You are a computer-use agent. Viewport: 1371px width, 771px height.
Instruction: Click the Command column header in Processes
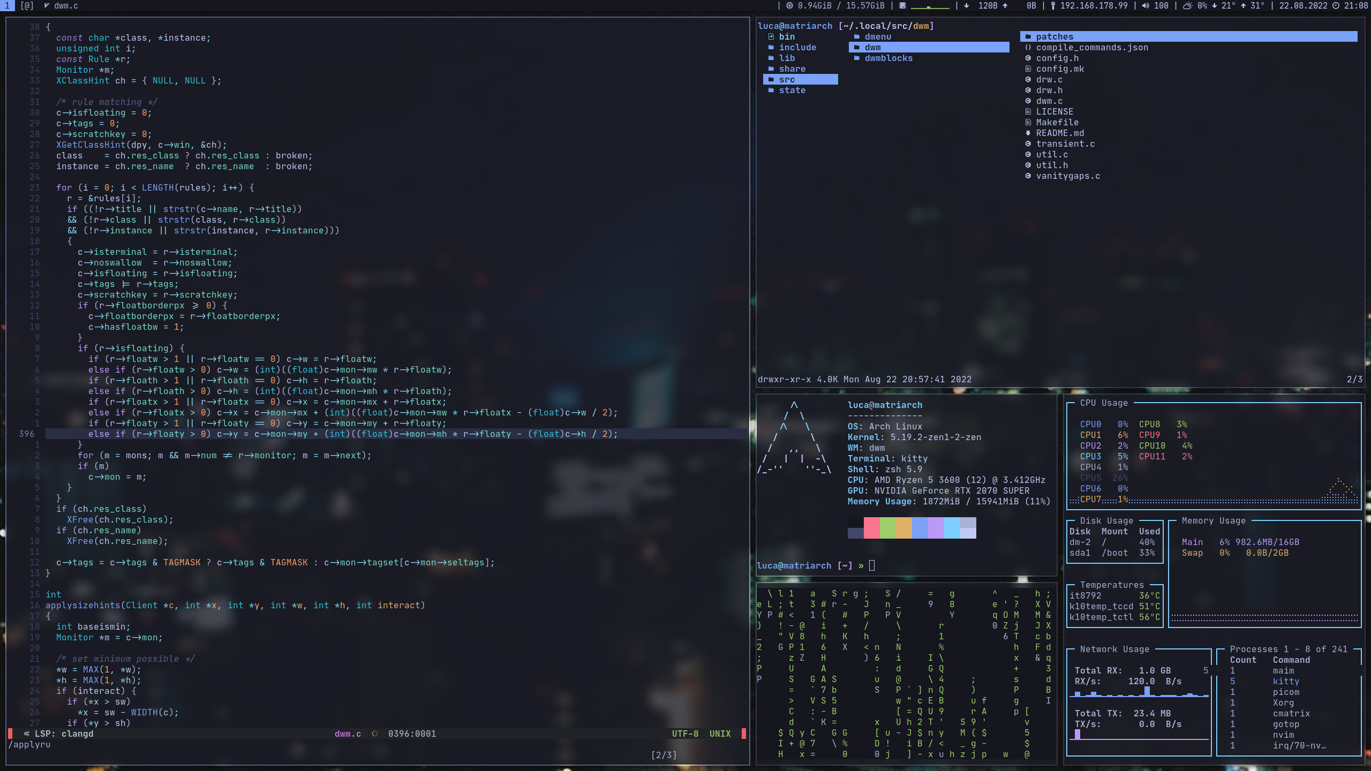click(x=1291, y=660)
